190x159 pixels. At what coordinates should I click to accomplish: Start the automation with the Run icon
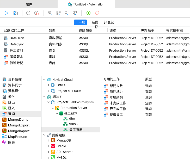coord(6,13)
